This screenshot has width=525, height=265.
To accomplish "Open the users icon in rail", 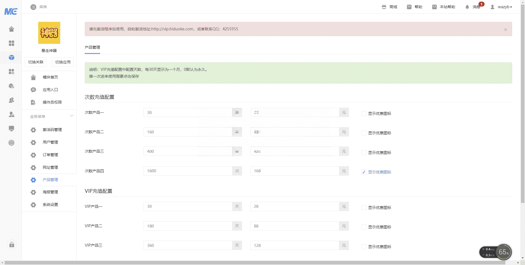I will pos(11,100).
